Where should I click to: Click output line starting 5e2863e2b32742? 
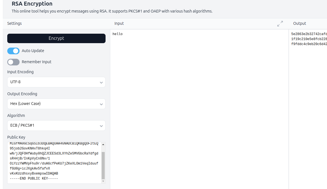tap(309, 34)
